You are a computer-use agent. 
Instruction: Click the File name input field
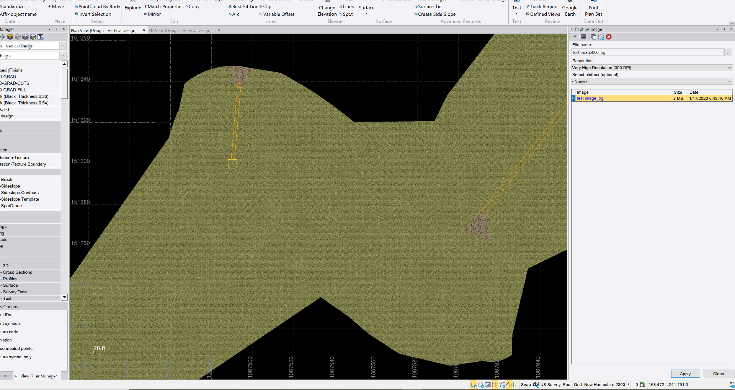pos(647,52)
